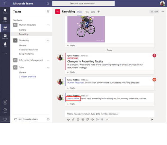Select the Recruiting channel
The image size is (167, 145).
point(31,34)
